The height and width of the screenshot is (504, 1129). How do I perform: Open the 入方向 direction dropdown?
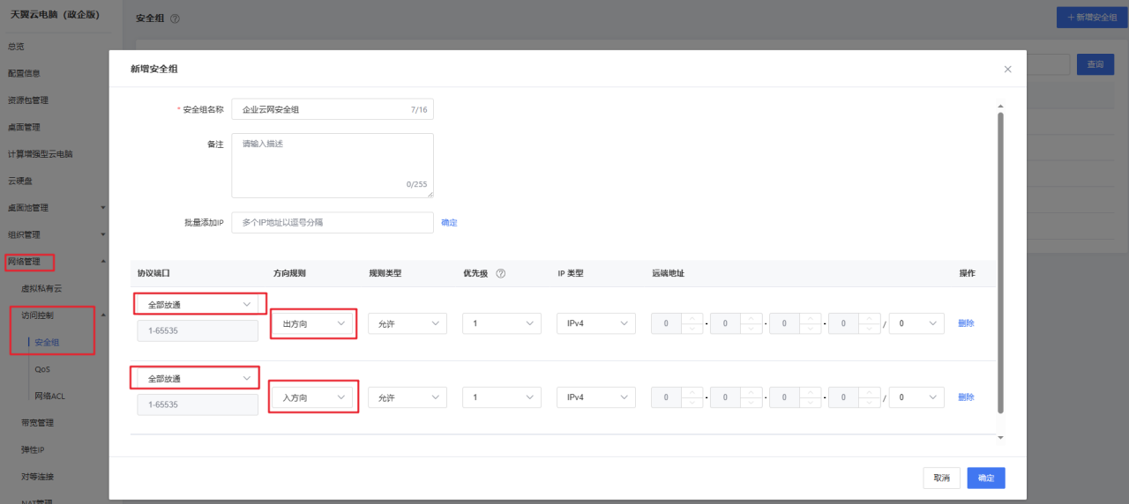pyautogui.click(x=312, y=397)
